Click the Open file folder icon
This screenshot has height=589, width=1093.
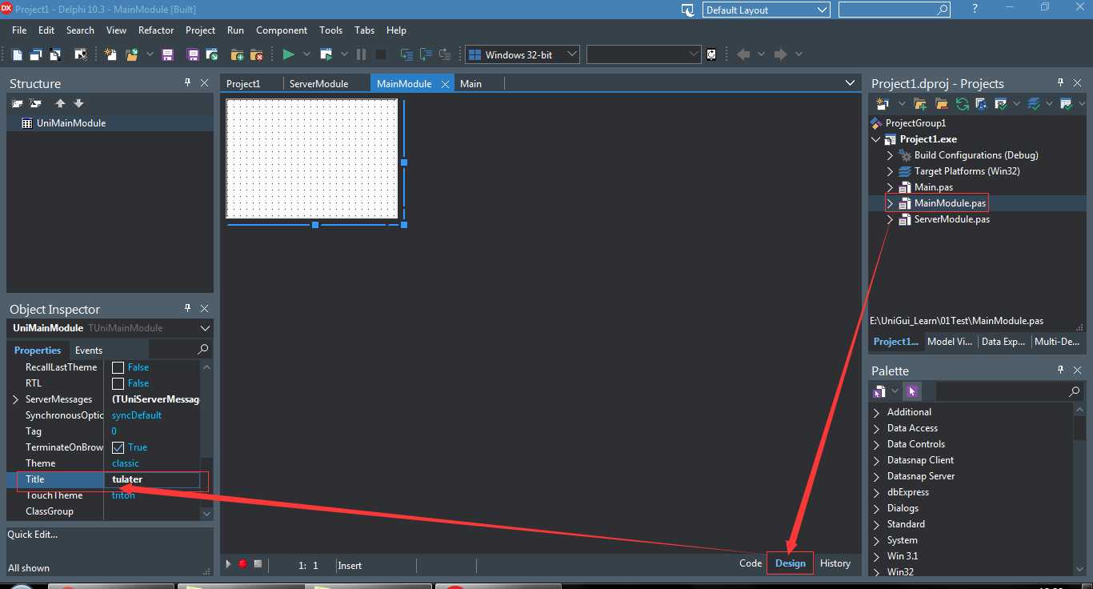point(131,54)
